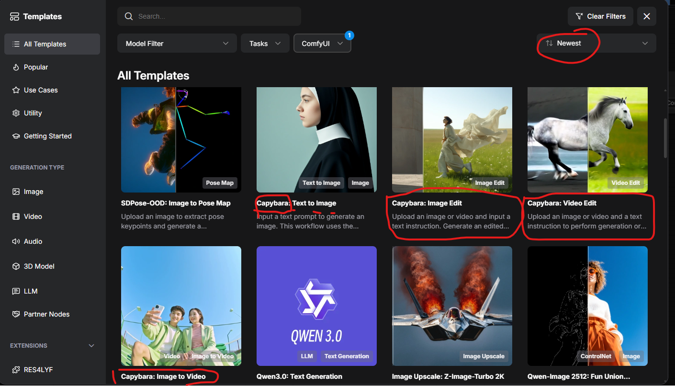Open the SDPose-OOD pose map thumbnail
Viewport: 675px width, 386px height.
181,140
